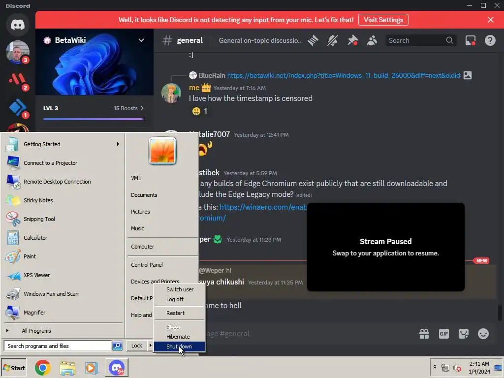This screenshot has height=378, width=504.
Task: Open the sticker picker icon
Action: pos(464,334)
